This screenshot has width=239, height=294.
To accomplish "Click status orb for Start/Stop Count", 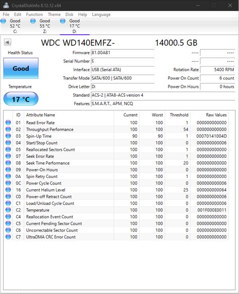I will point(8,143).
